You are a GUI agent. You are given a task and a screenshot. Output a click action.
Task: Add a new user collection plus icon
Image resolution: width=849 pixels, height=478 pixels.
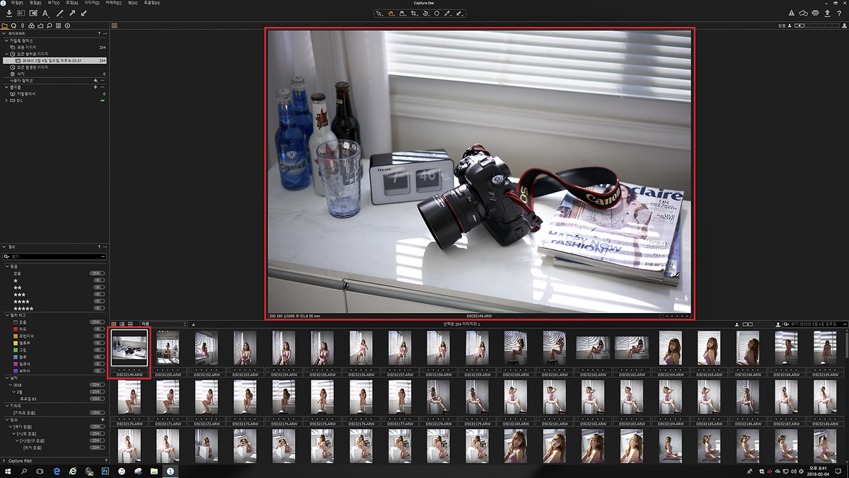point(95,81)
